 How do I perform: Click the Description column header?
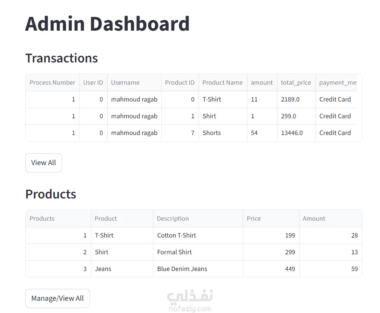173,218
